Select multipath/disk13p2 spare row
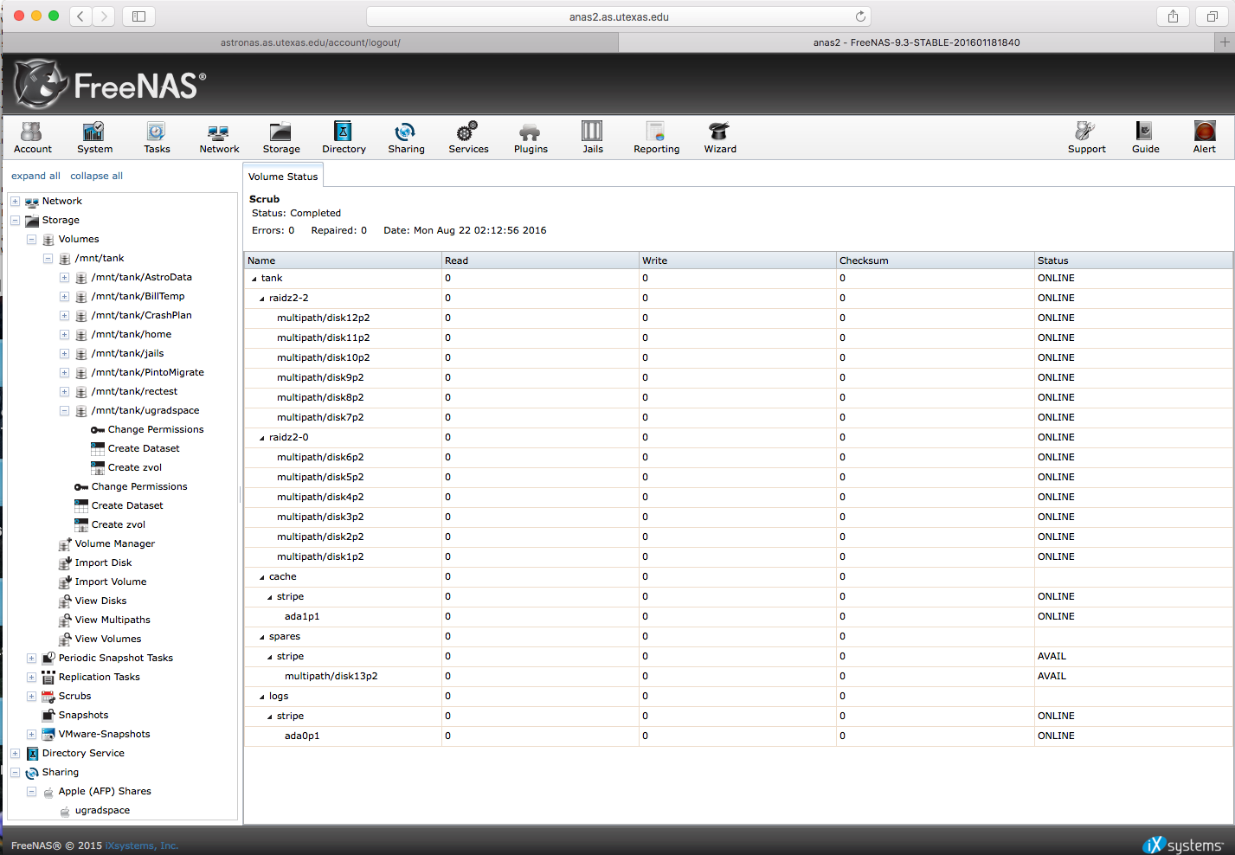 pos(738,676)
